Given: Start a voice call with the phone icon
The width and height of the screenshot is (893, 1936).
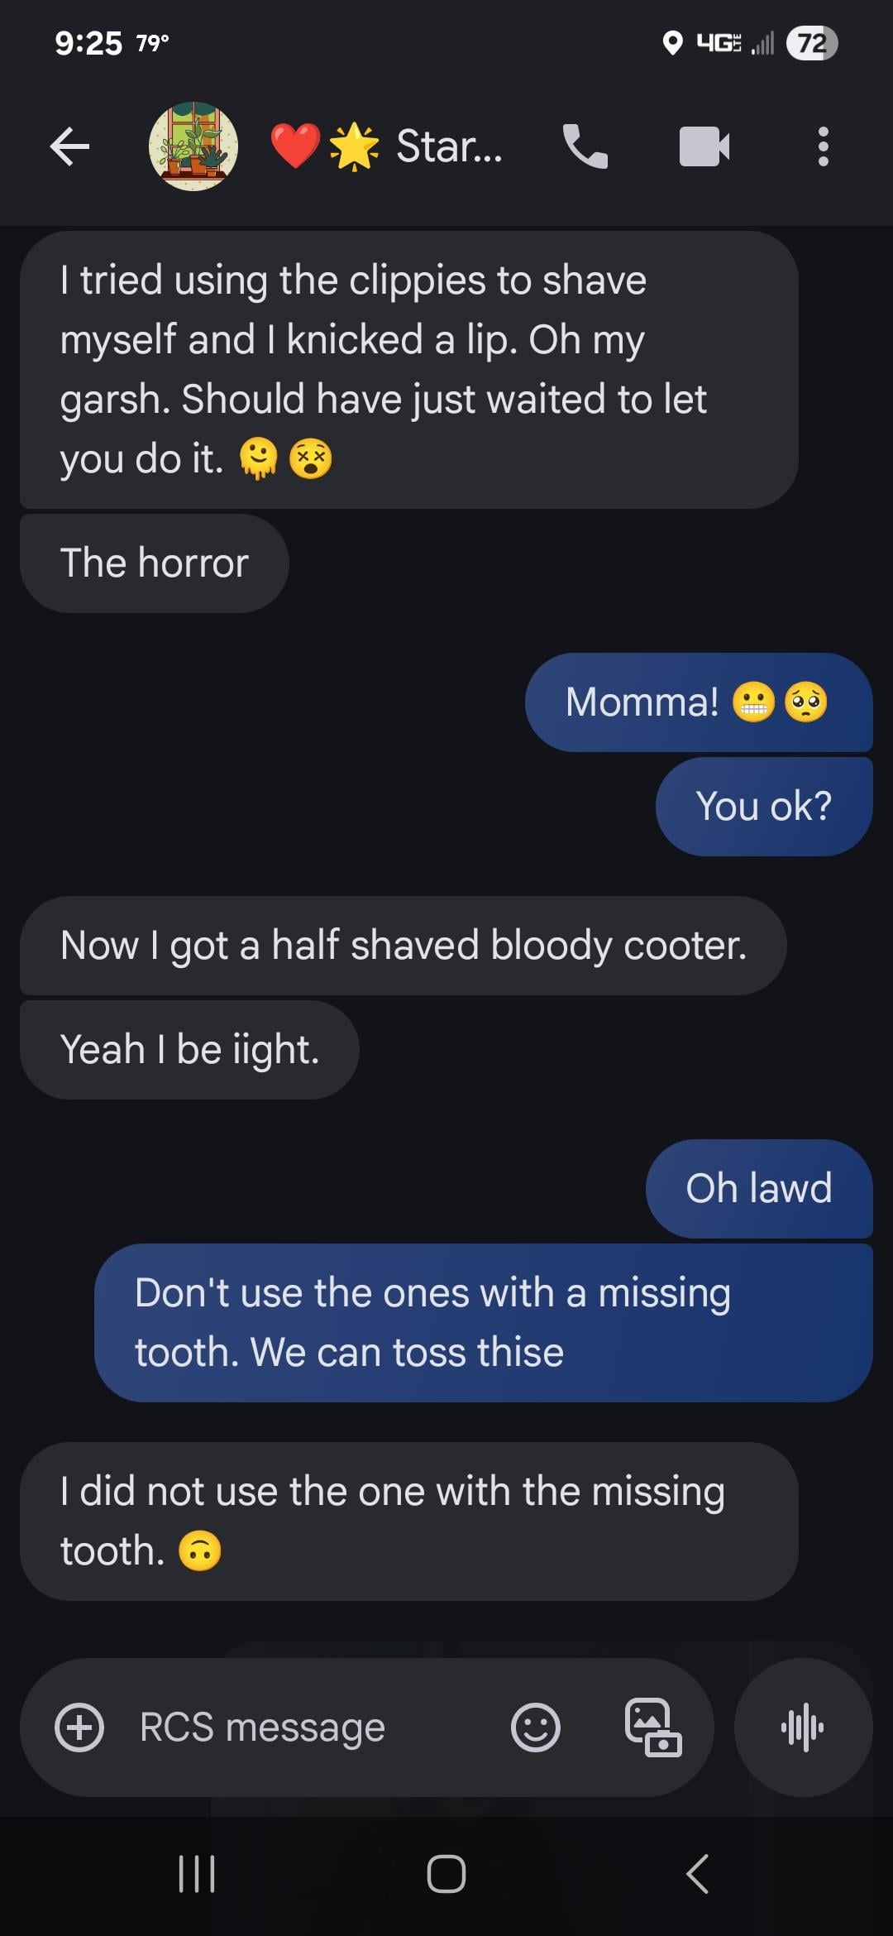Looking at the screenshot, I should tap(585, 146).
